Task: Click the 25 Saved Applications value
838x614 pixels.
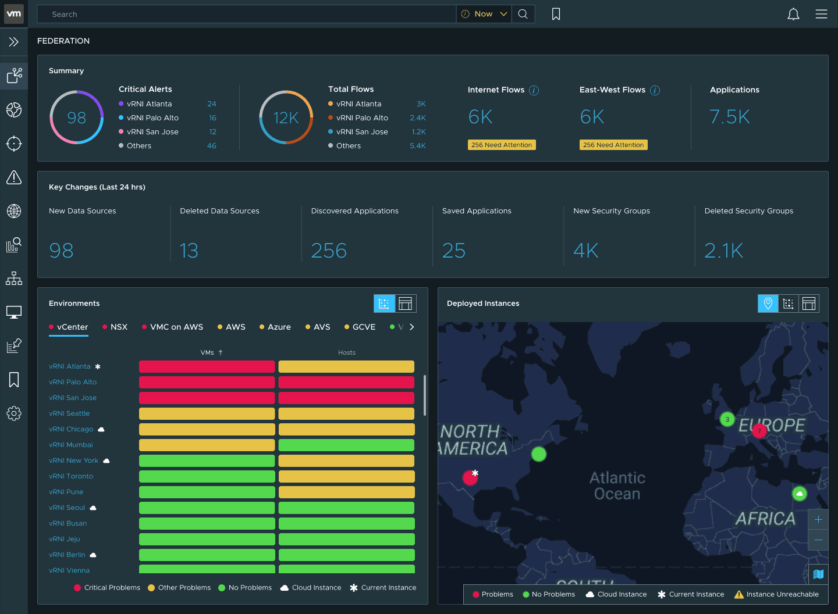Action: pyautogui.click(x=454, y=251)
